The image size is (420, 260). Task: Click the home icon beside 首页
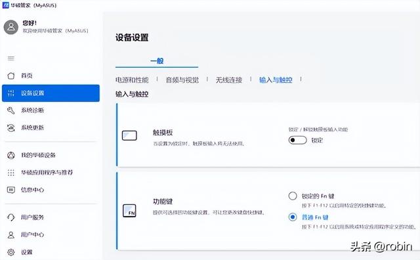click(11, 76)
